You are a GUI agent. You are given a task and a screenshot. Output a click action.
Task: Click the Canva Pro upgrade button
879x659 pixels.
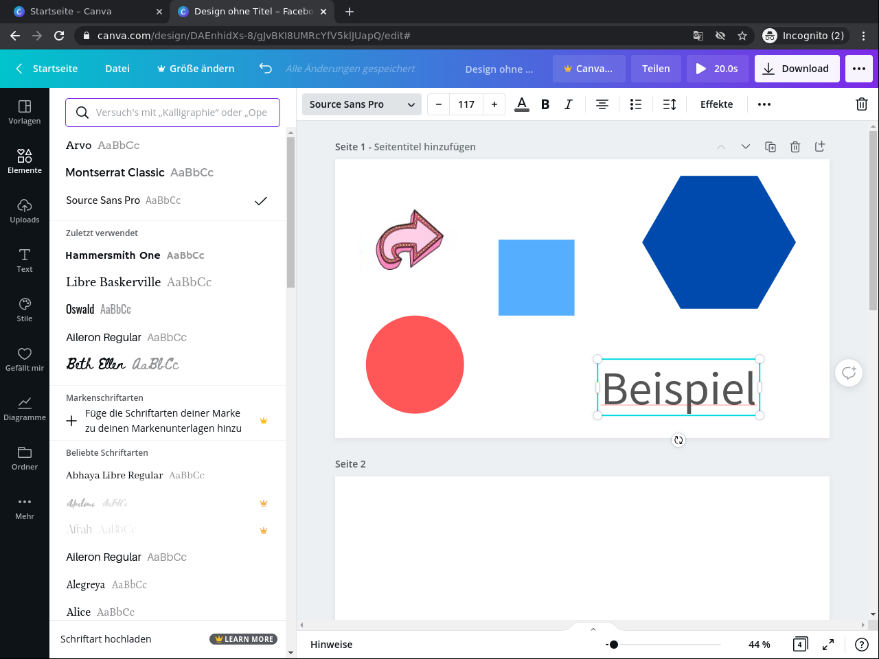coord(589,69)
